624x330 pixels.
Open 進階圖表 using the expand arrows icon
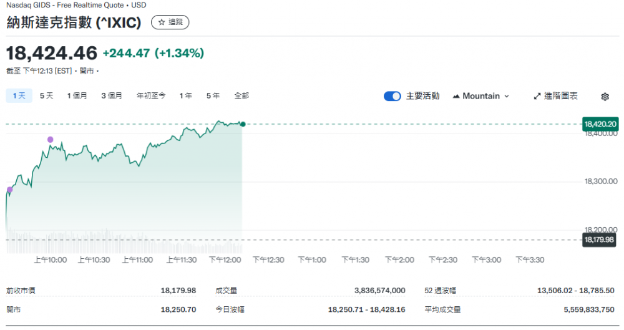coord(537,96)
